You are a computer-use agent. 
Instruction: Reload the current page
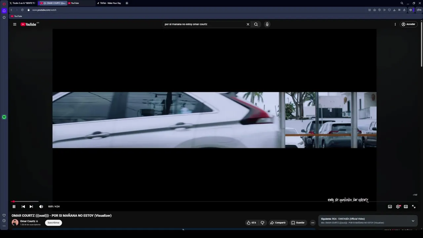tap(22, 10)
